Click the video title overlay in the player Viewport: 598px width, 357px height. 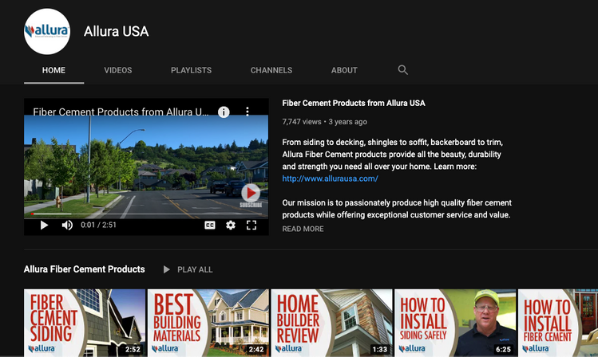(x=121, y=112)
